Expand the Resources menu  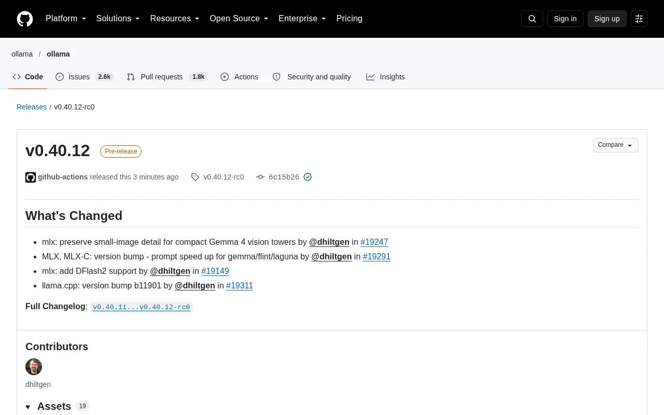pyautogui.click(x=175, y=19)
